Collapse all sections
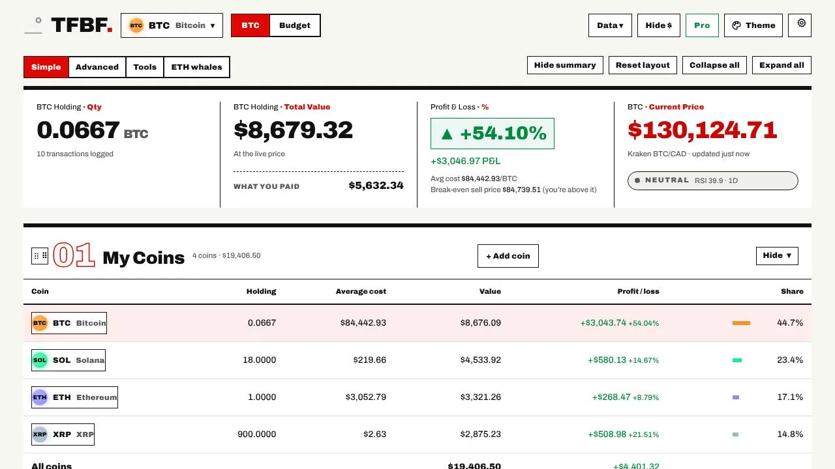Screen dimensions: 835x469 (x=714, y=65)
